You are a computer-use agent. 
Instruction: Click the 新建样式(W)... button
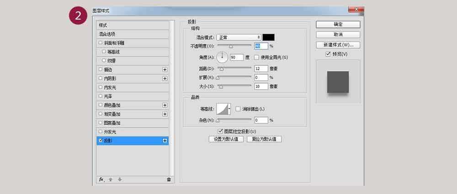[338, 45]
